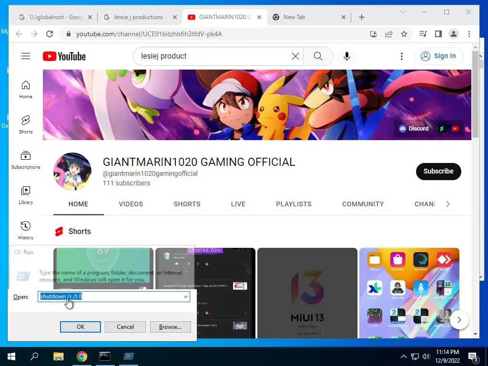488x366 pixels.
Task: Click OK in the Run dialog
Action: [x=80, y=327]
